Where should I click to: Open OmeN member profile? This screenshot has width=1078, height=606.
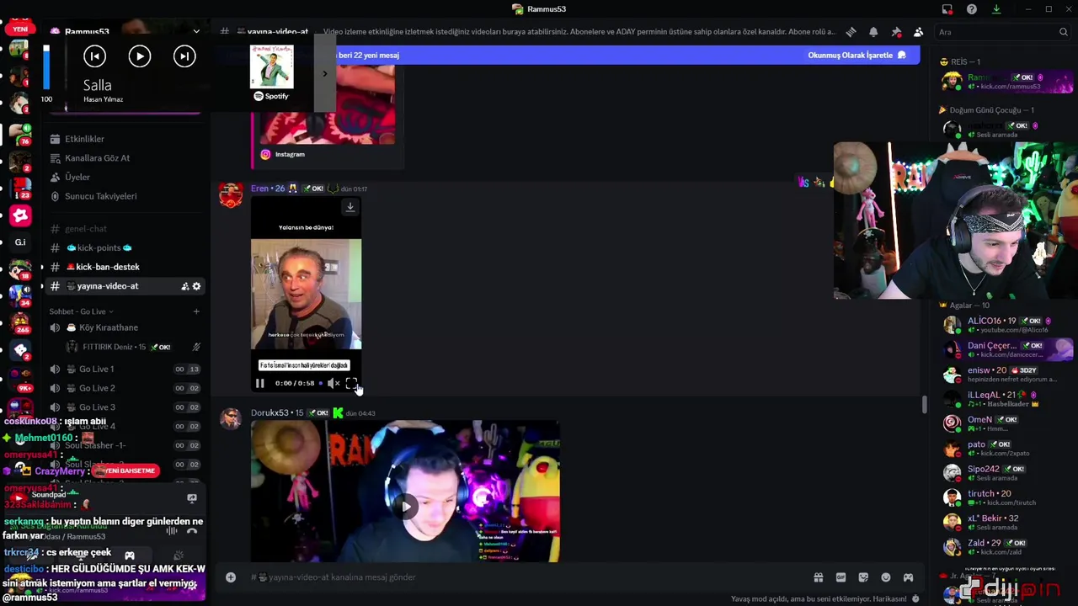[1007, 423]
